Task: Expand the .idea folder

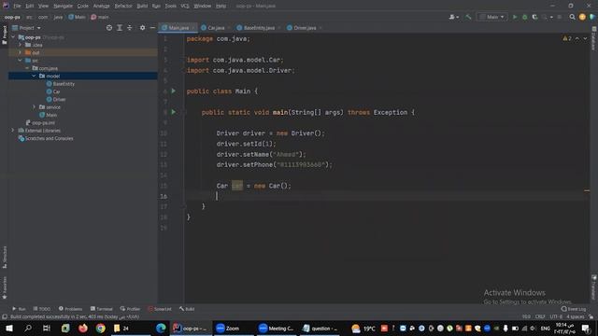Action: point(21,45)
